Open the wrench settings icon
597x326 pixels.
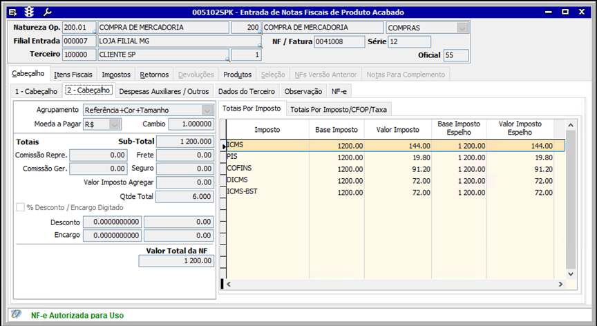coord(47,12)
